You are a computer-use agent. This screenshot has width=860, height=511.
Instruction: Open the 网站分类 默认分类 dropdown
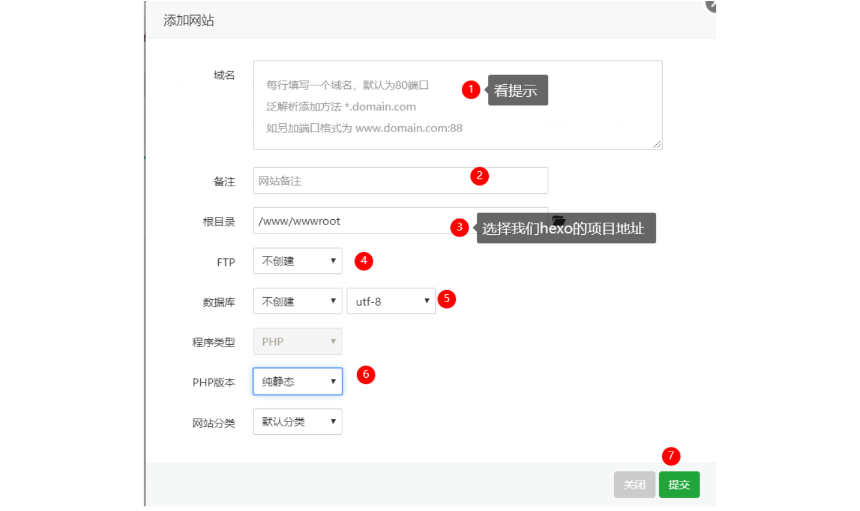pos(297,422)
